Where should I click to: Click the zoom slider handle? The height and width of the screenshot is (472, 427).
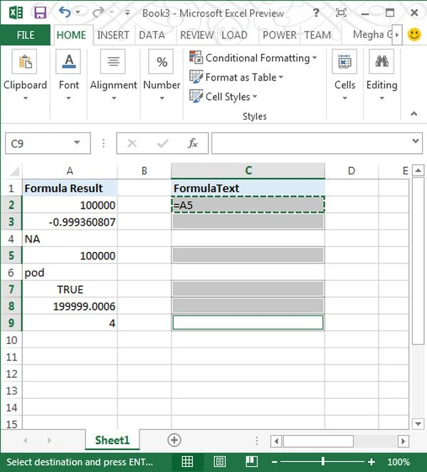322,461
